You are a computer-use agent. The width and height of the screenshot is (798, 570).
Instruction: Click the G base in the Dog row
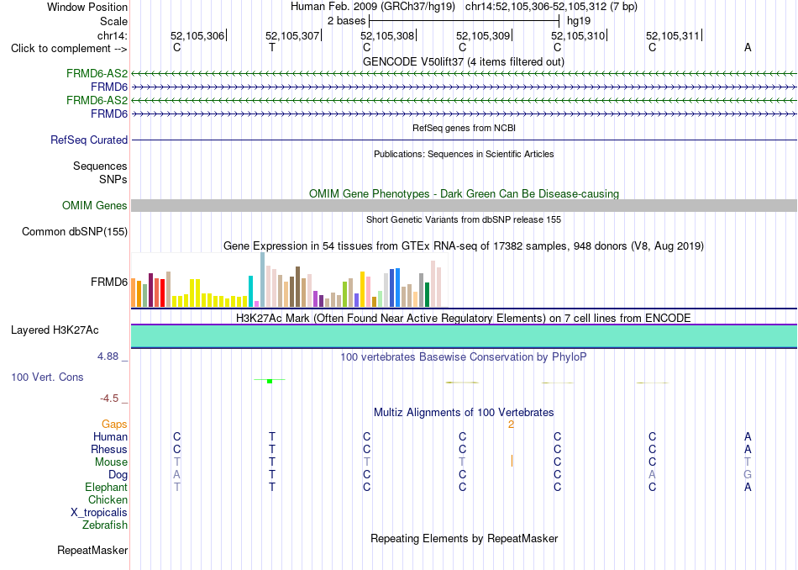coord(748,475)
